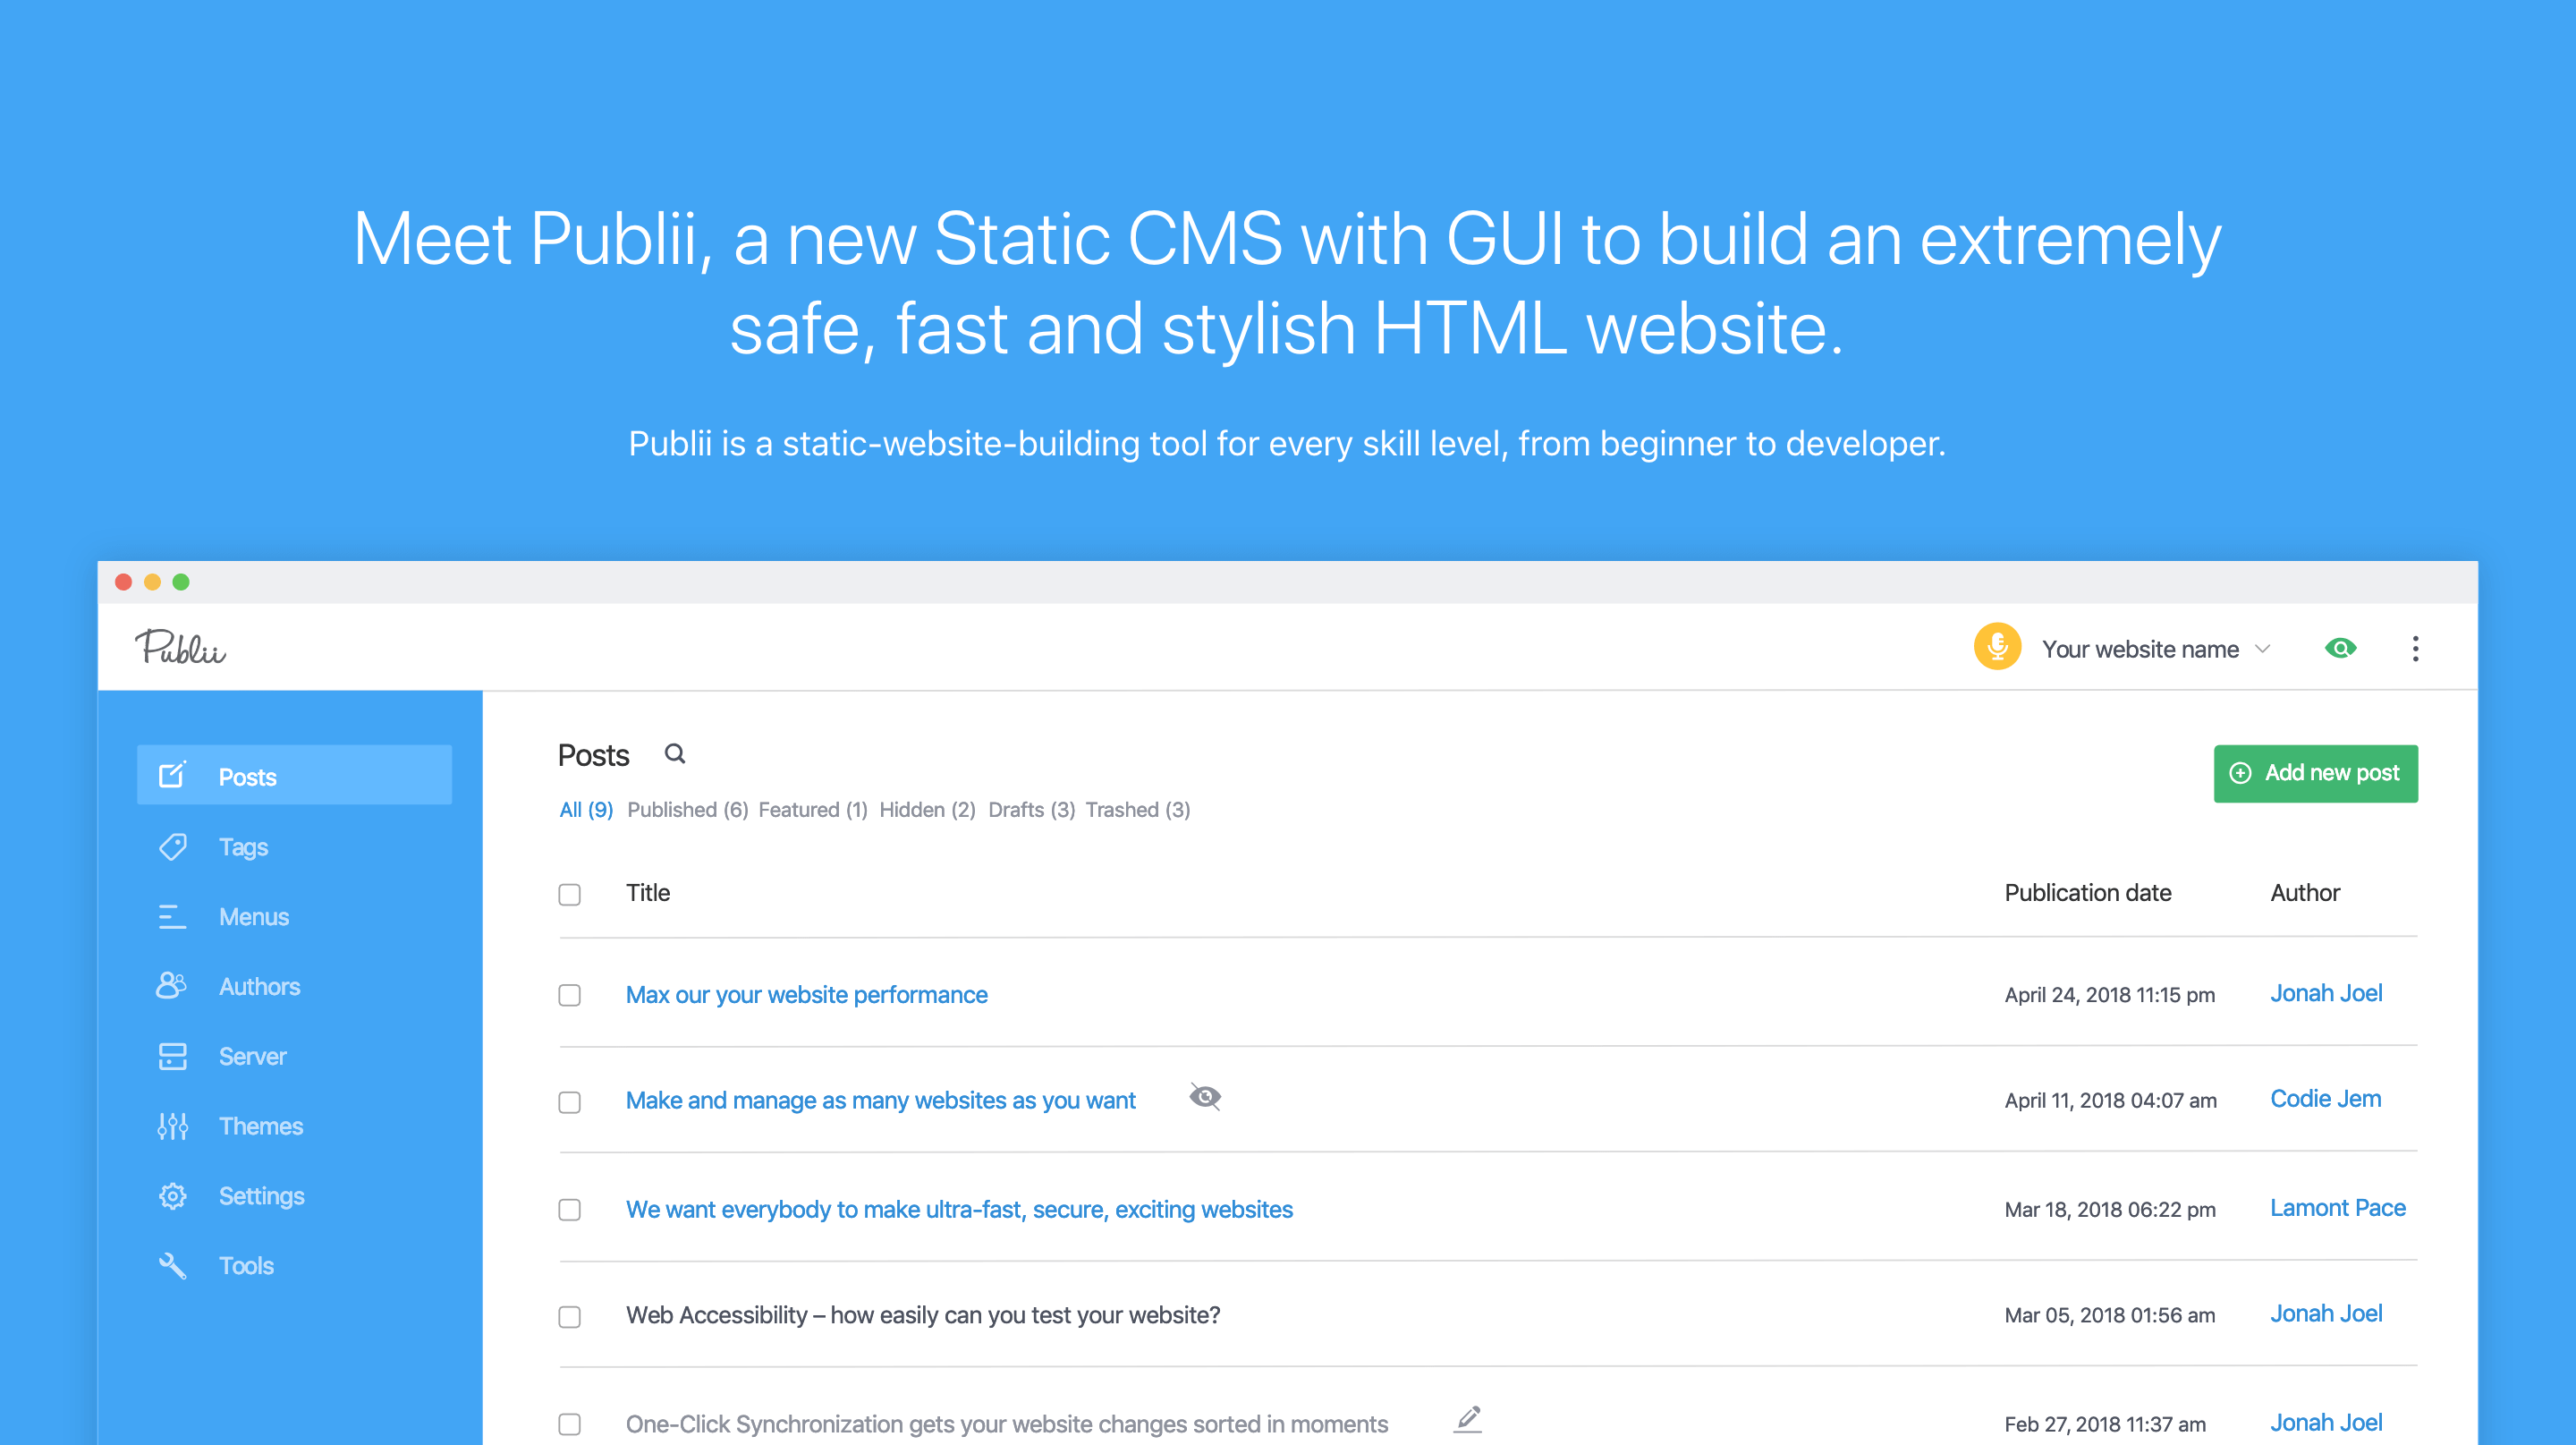The height and width of the screenshot is (1445, 2576).
Task: Click author Jonah Joel on April 24 post
Action: tap(2326, 992)
